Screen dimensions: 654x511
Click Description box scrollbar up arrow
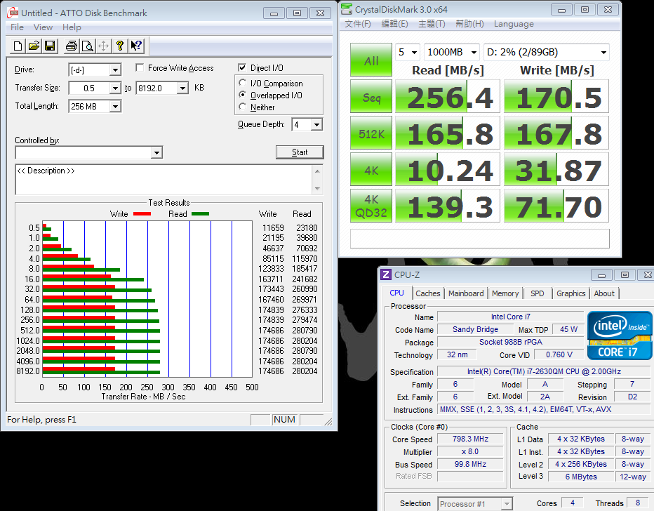(x=317, y=171)
